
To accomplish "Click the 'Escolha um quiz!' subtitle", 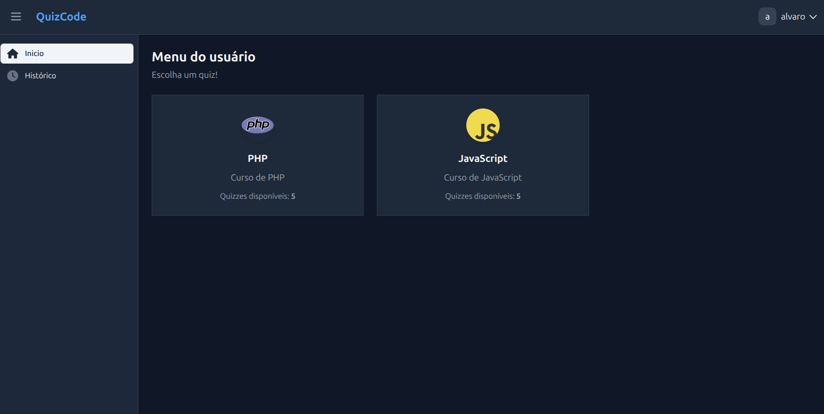I will (185, 75).
